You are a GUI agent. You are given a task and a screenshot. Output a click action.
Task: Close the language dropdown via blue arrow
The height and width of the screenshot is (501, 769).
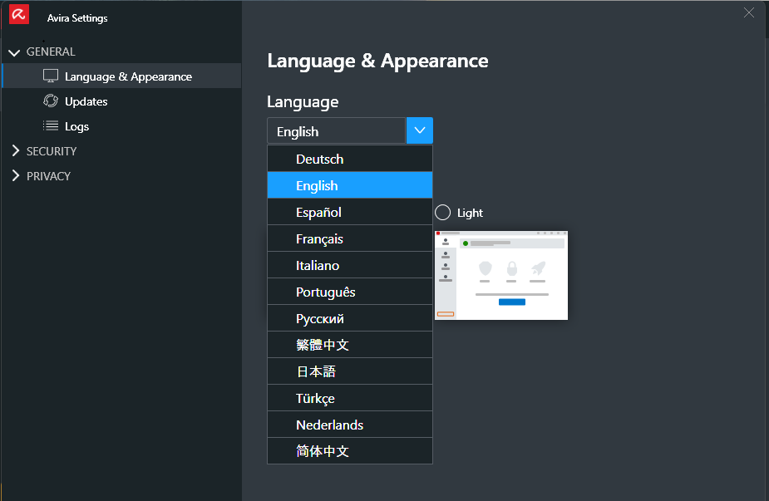420,130
